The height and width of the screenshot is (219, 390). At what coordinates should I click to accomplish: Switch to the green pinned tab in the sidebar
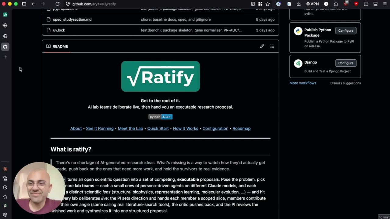click(x=5, y=15)
